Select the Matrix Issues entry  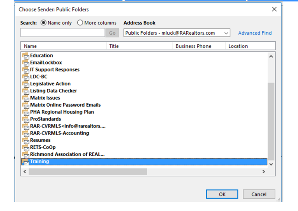point(45,98)
